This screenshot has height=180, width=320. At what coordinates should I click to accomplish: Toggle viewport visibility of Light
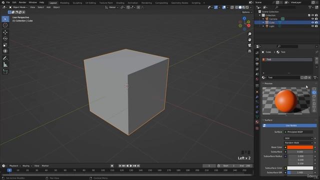312,26
